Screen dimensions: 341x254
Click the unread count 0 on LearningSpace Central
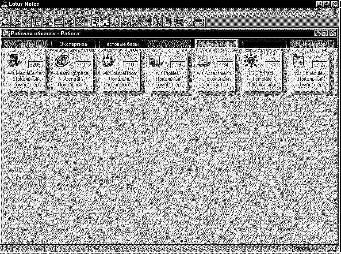pos(83,65)
